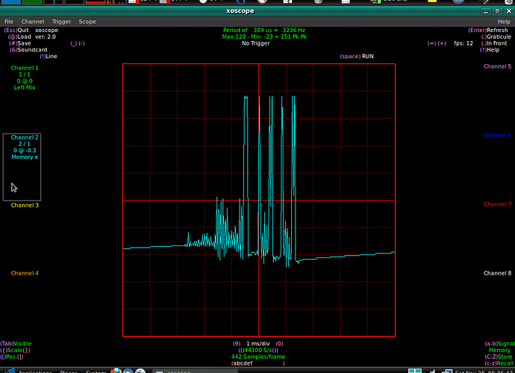Click the (=) trigger control
Screen dimensions: 515x373
pyautogui.click(x=431, y=43)
